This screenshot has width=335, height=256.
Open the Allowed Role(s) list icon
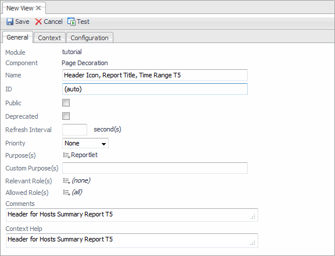pos(67,193)
